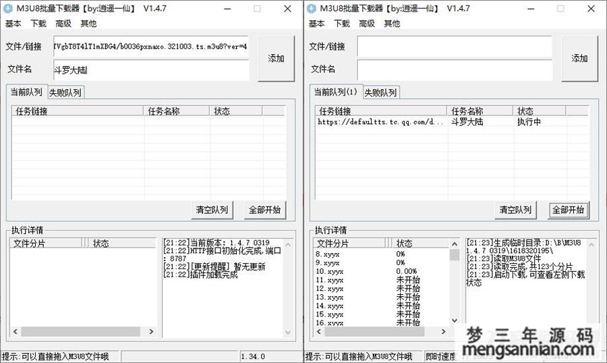Click the app icon in left window title bar

(x=8, y=9)
